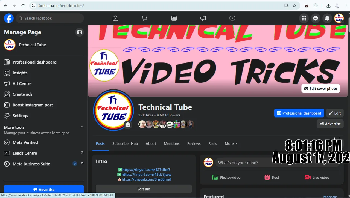Open the Facebook logo home link
Viewport: 350px width, 198px height.
point(9,18)
